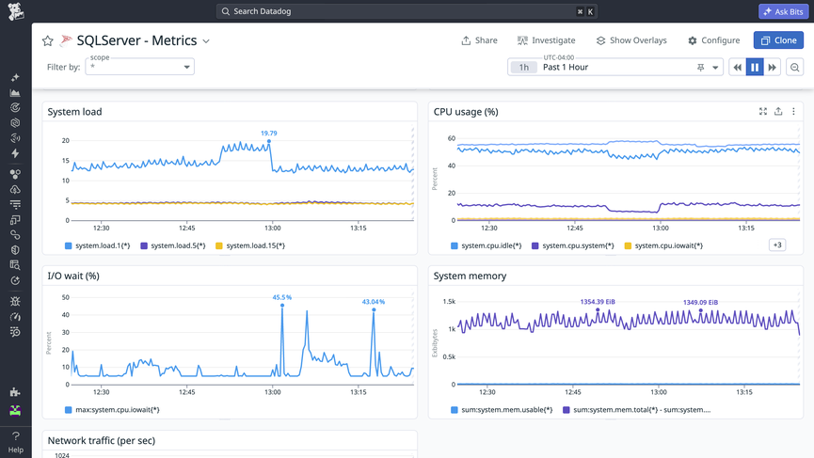Share the dashboard
The width and height of the screenshot is (814, 458).
[479, 40]
